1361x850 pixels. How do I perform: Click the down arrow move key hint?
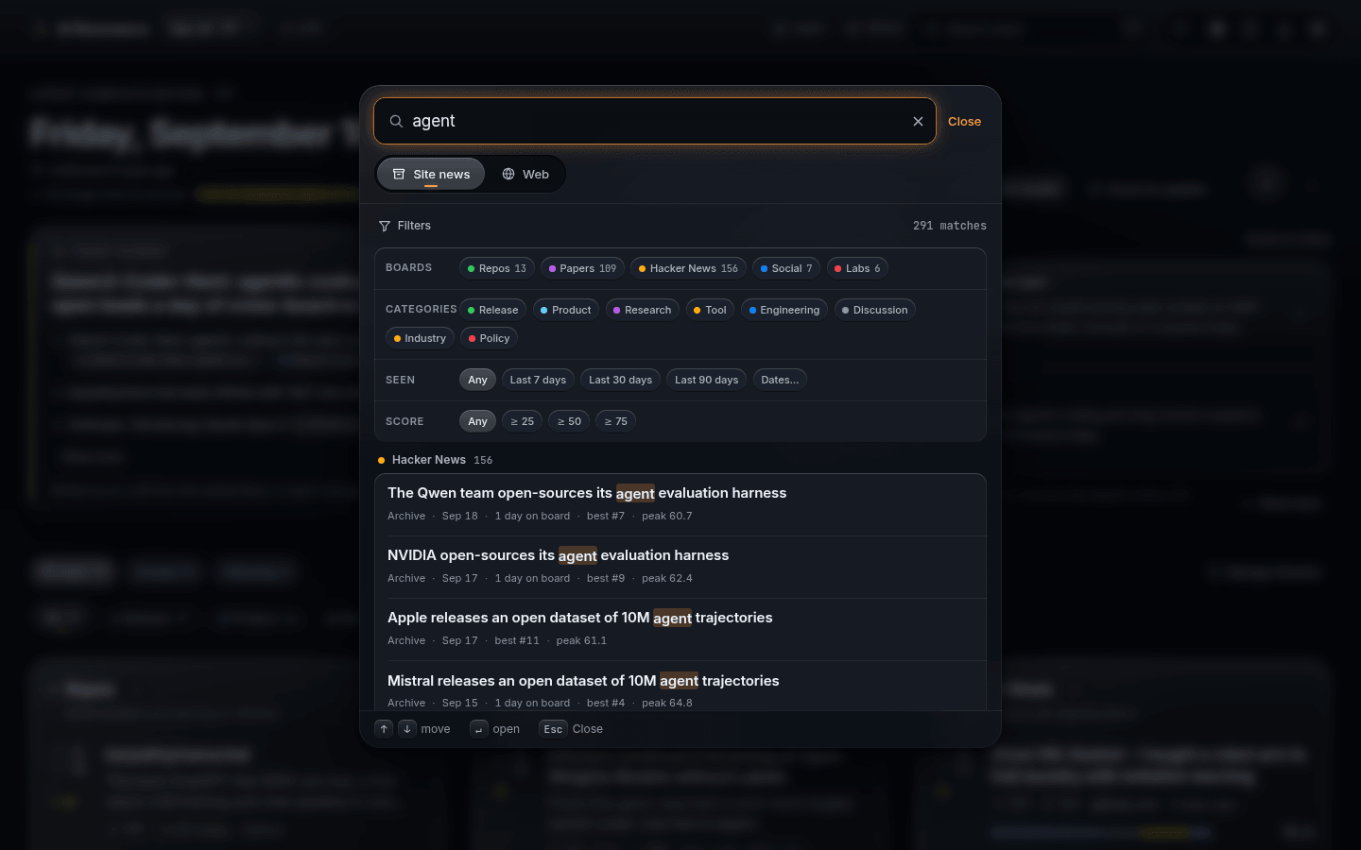coord(407,729)
